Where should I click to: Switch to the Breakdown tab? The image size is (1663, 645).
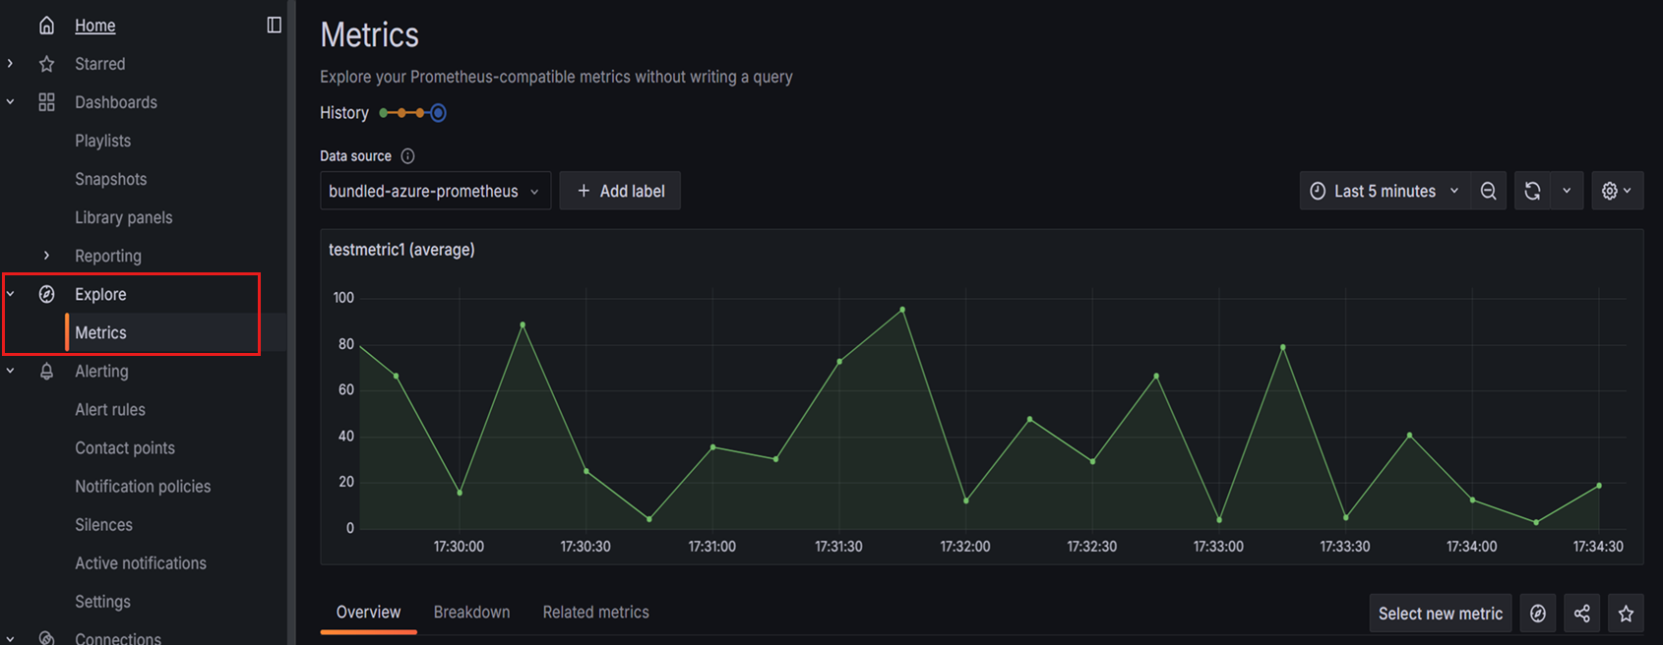(x=471, y=612)
